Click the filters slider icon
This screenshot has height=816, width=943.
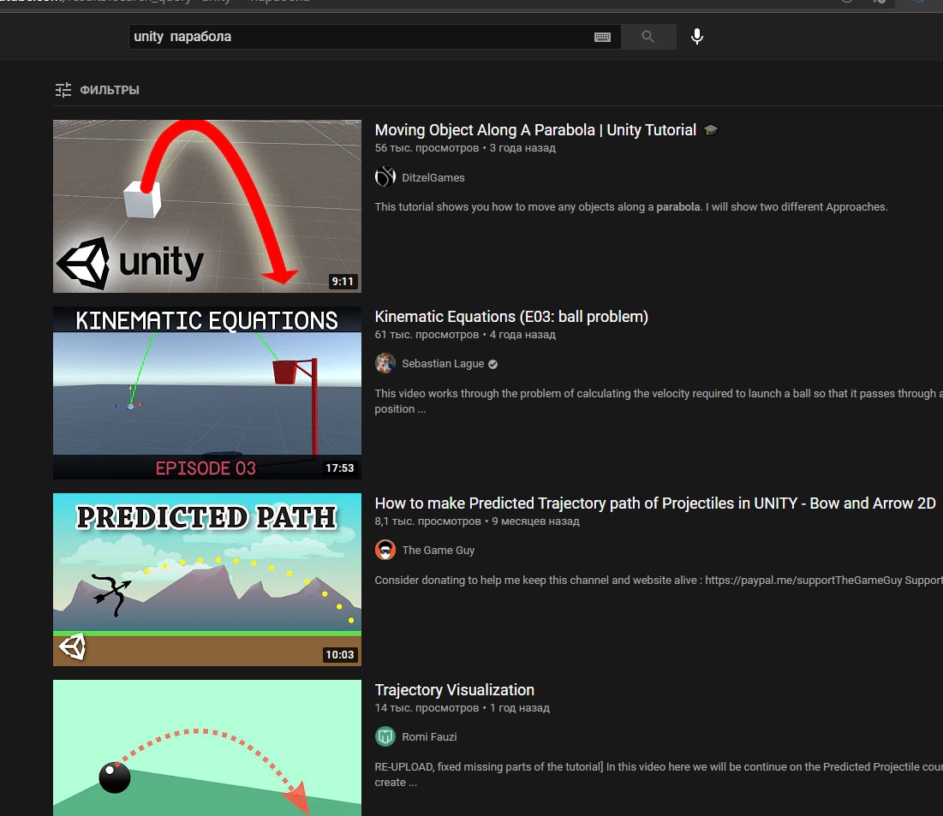coord(63,90)
